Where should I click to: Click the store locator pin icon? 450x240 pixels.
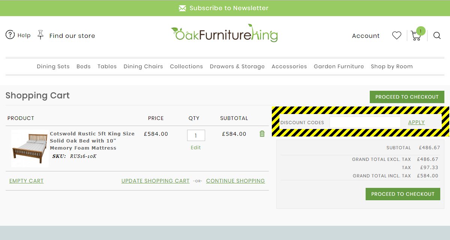[40, 35]
